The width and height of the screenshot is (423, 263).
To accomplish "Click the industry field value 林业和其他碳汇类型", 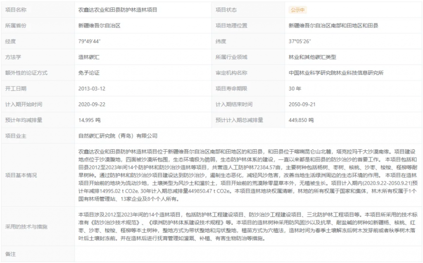I will (312, 57).
